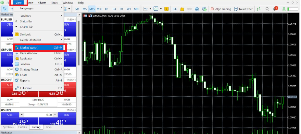This screenshot has width=301, height=134.
Task: Switch to the Details tab
Action: click(x=22, y=127)
